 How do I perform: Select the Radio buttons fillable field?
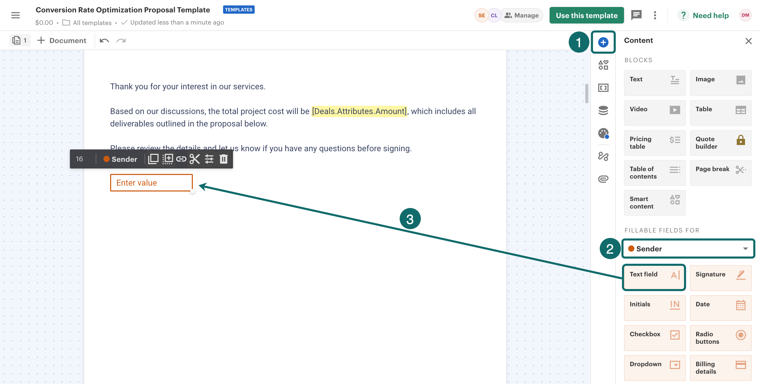point(720,338)
